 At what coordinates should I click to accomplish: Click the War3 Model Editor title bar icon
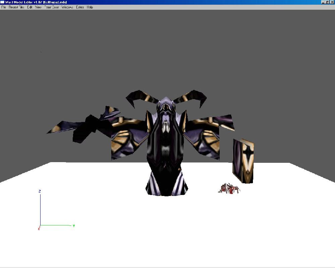2,2
